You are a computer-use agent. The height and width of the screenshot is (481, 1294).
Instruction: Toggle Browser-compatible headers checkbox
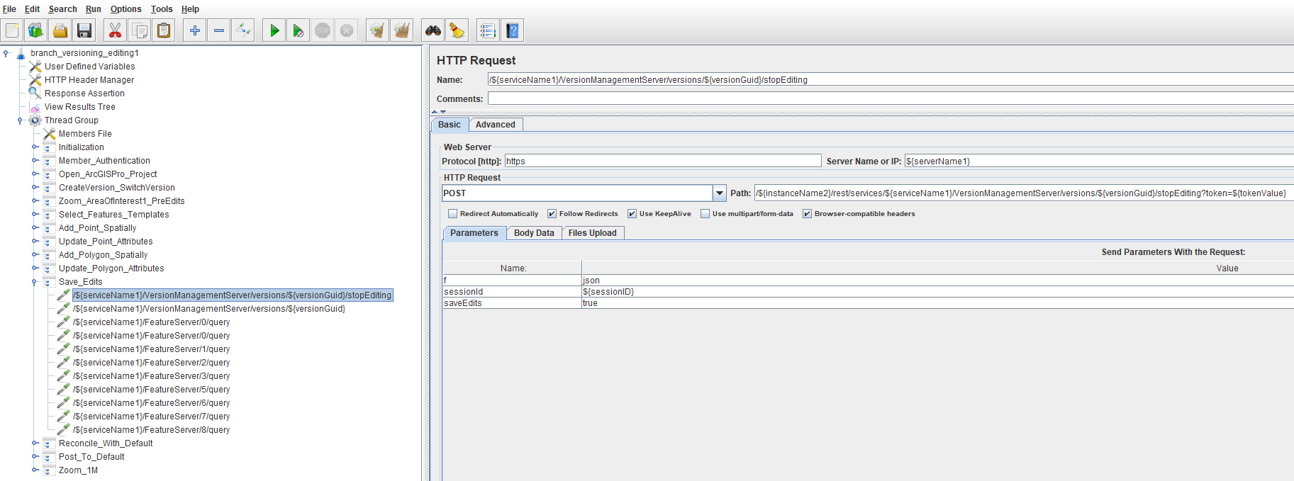click(807, 214)
